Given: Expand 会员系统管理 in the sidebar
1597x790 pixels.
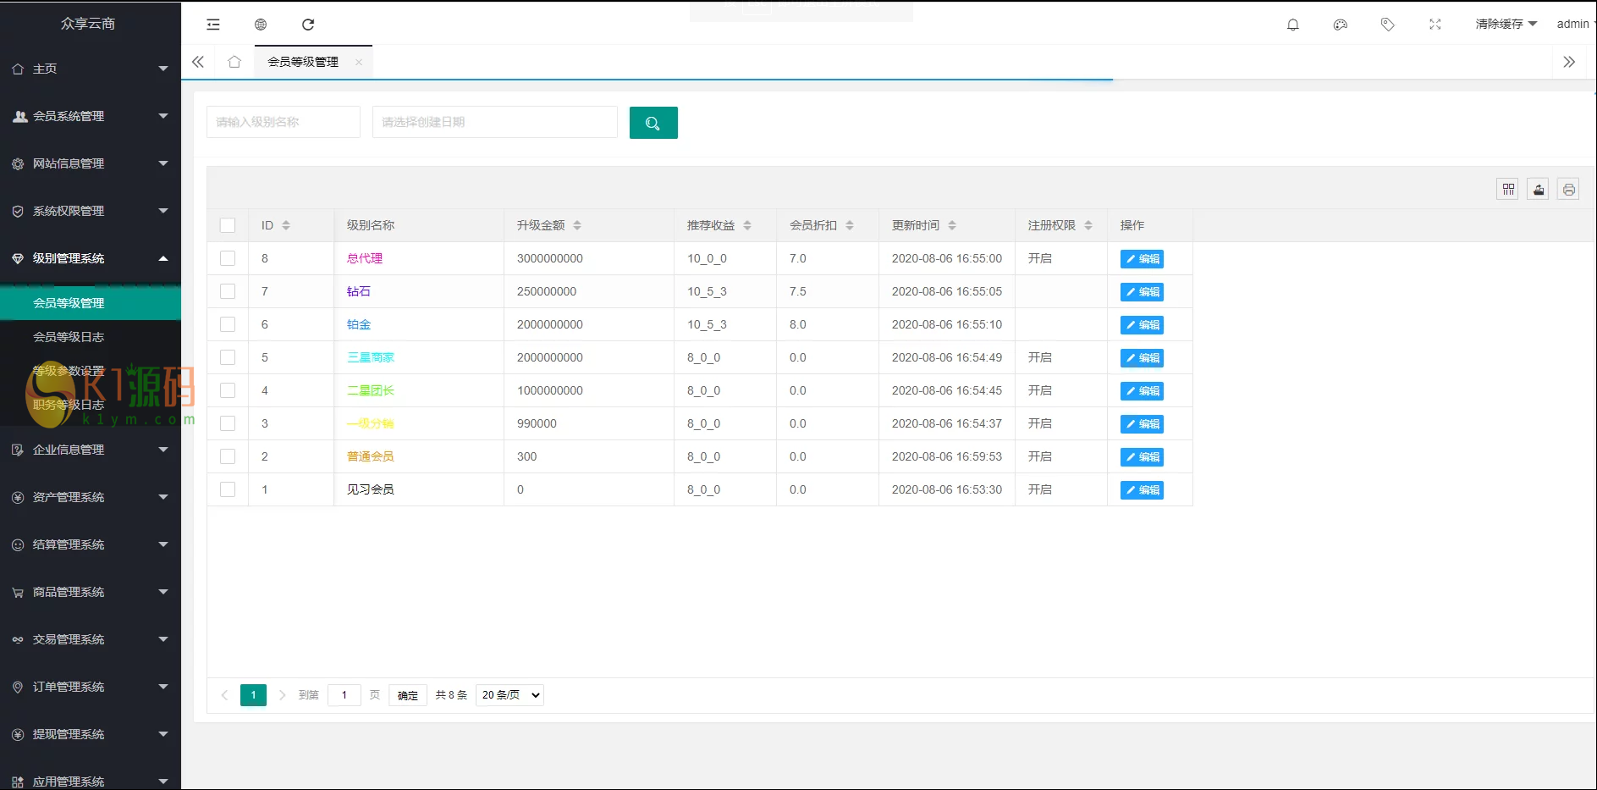Looking at the screenshot, I should point(90,116).
